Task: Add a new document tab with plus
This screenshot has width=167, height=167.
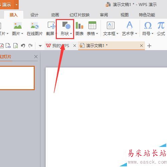Action: 149,46
